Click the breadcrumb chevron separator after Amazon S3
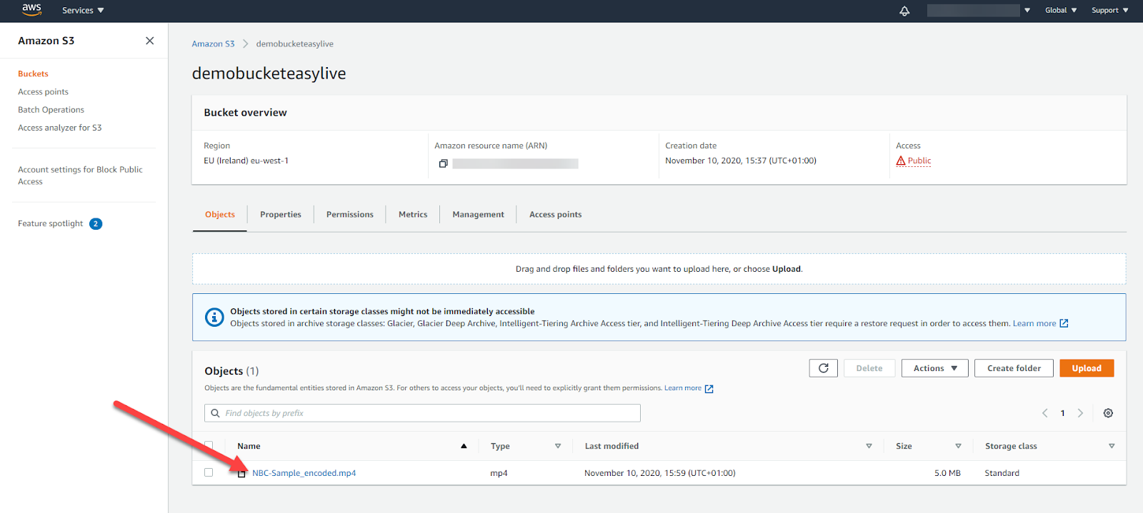The height and width of the screenshot is (513, 1143). [245, 44]
